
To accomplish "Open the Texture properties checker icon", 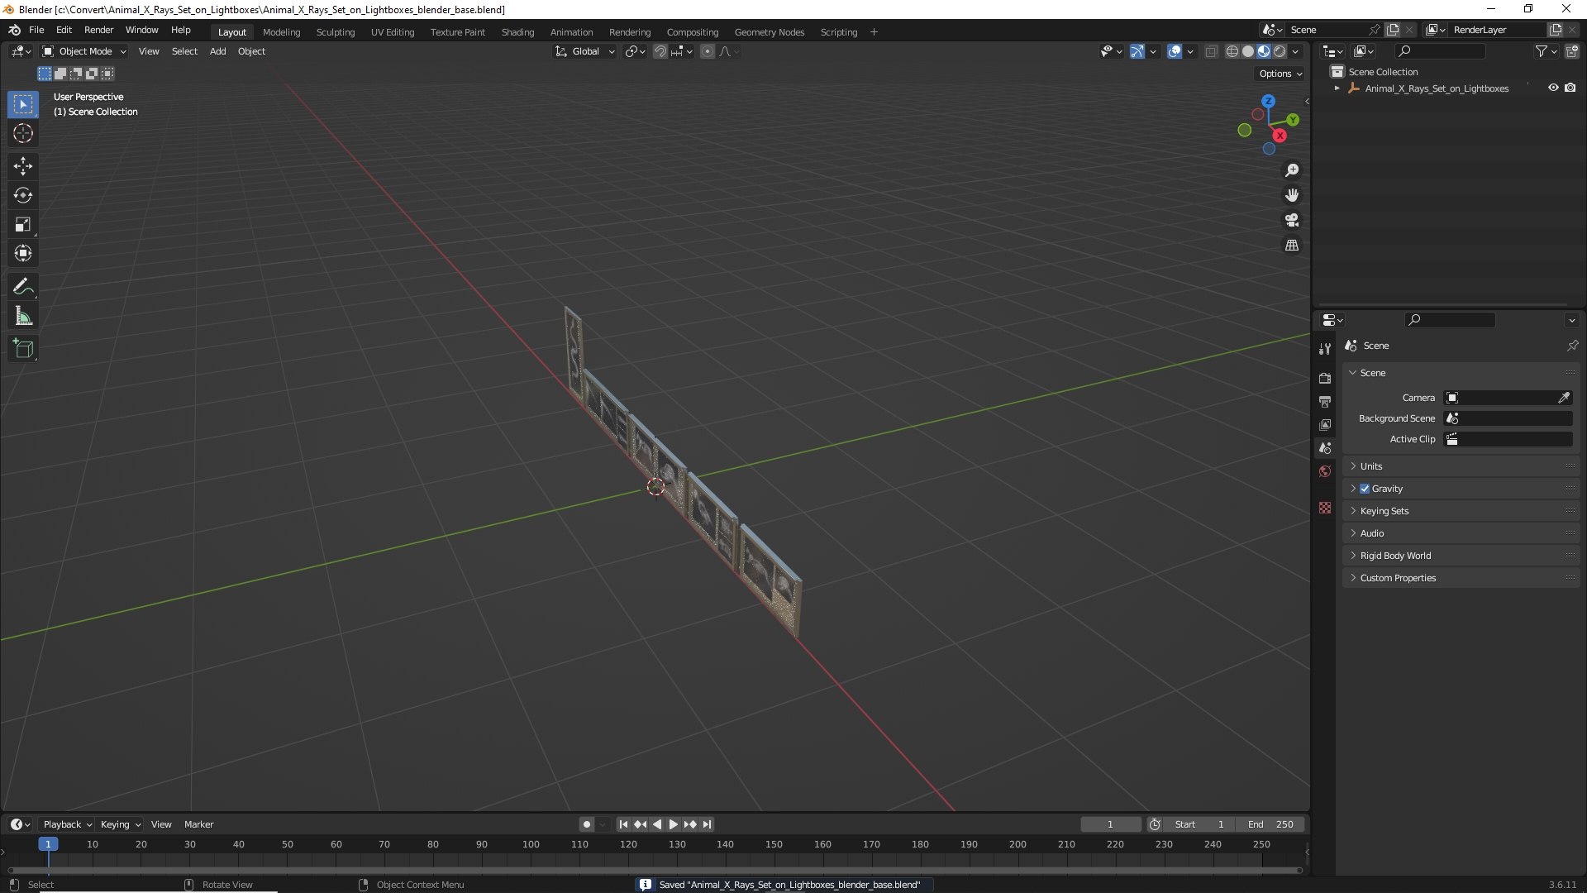I will click(1325, 508).
